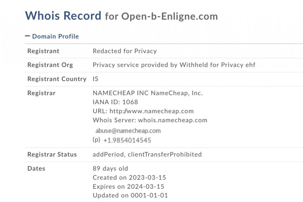
Task: Click the +1.9854014545 phone number image
Action: coord(127,140)
